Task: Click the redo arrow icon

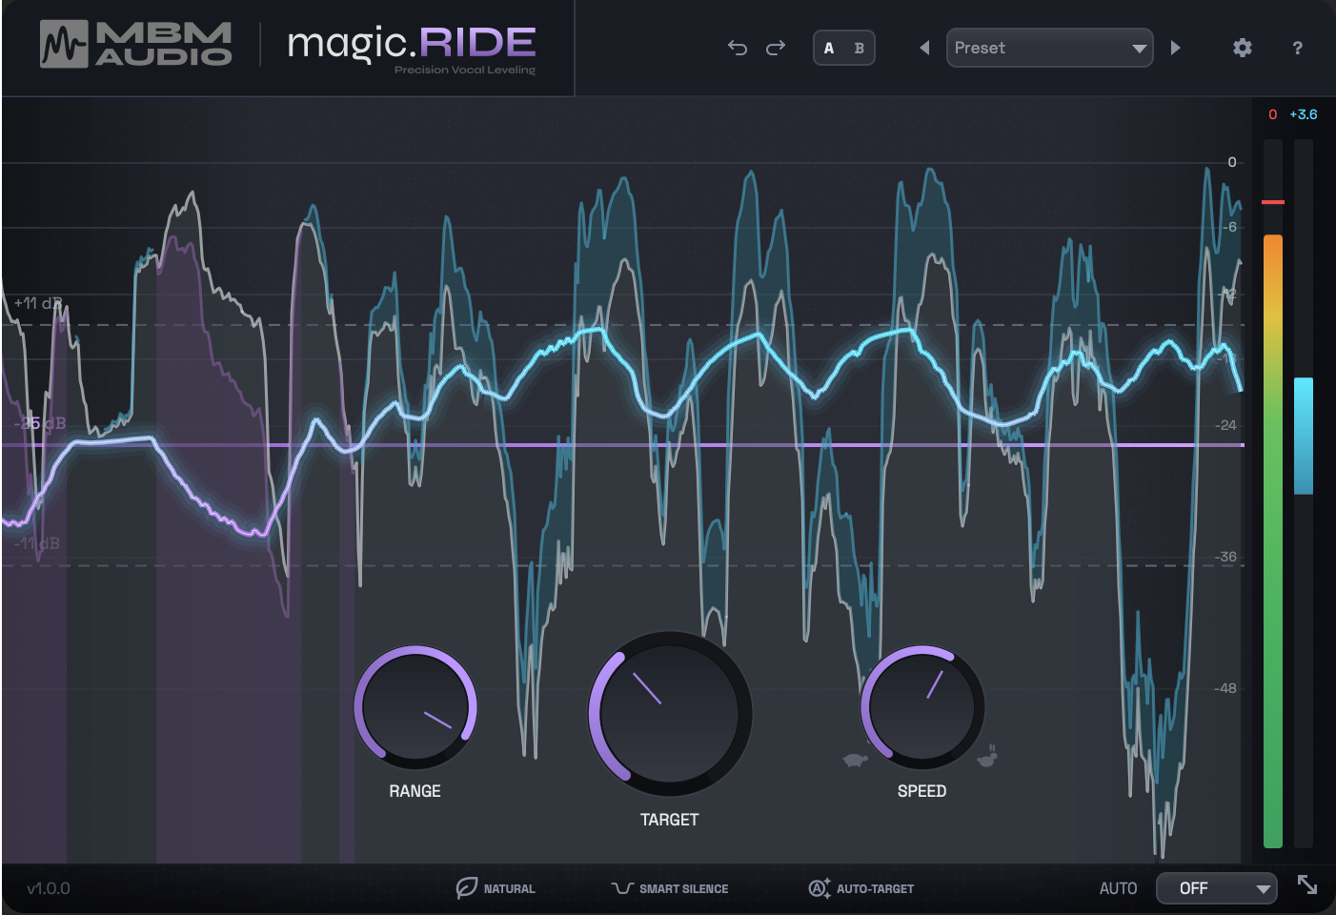Action: pyautogui.click(x=776, y=48)
